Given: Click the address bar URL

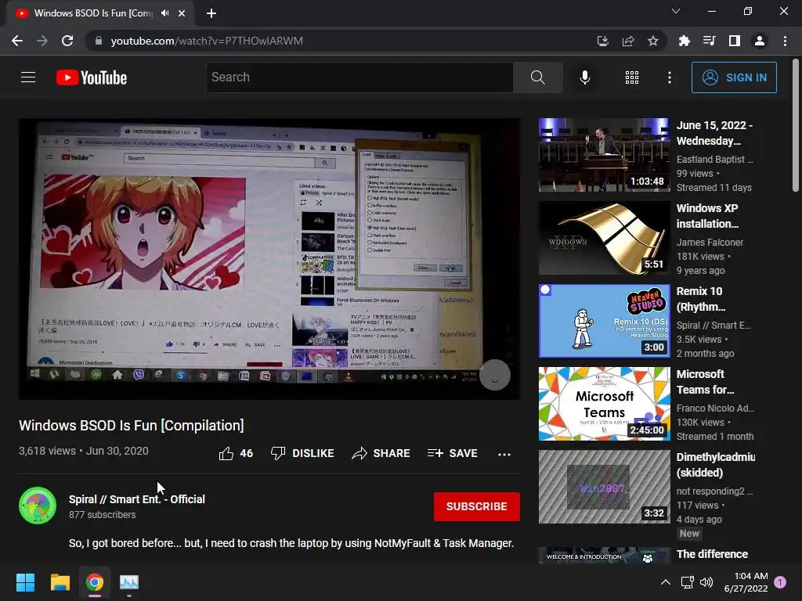Looking at the screenshot, I should click(207, 41).
